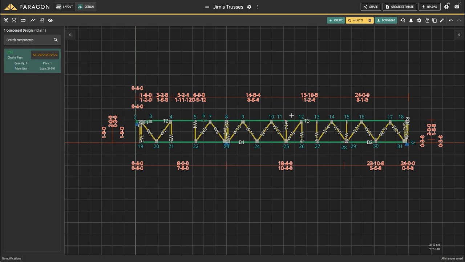Open the line chart analysis icon
This screenshot has height=262, width=465.
pos(33,20)
